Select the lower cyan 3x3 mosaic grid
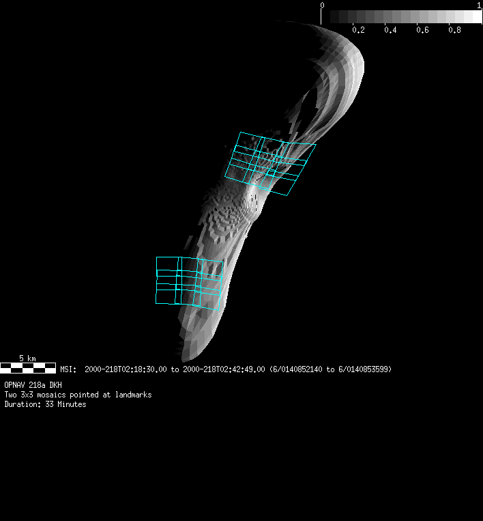The image size is (483, 521). tap(189, 281)
